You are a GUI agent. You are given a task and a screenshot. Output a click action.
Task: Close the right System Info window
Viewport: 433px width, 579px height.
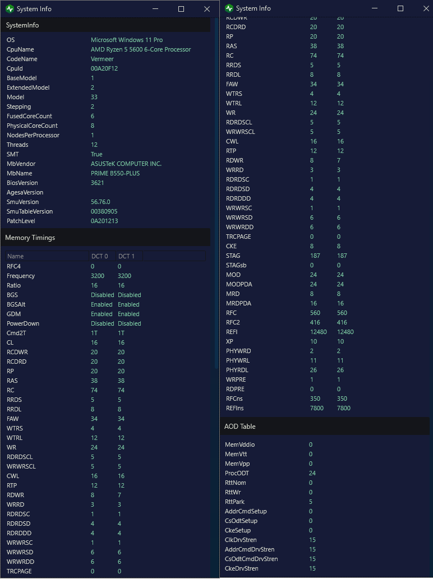426,8
